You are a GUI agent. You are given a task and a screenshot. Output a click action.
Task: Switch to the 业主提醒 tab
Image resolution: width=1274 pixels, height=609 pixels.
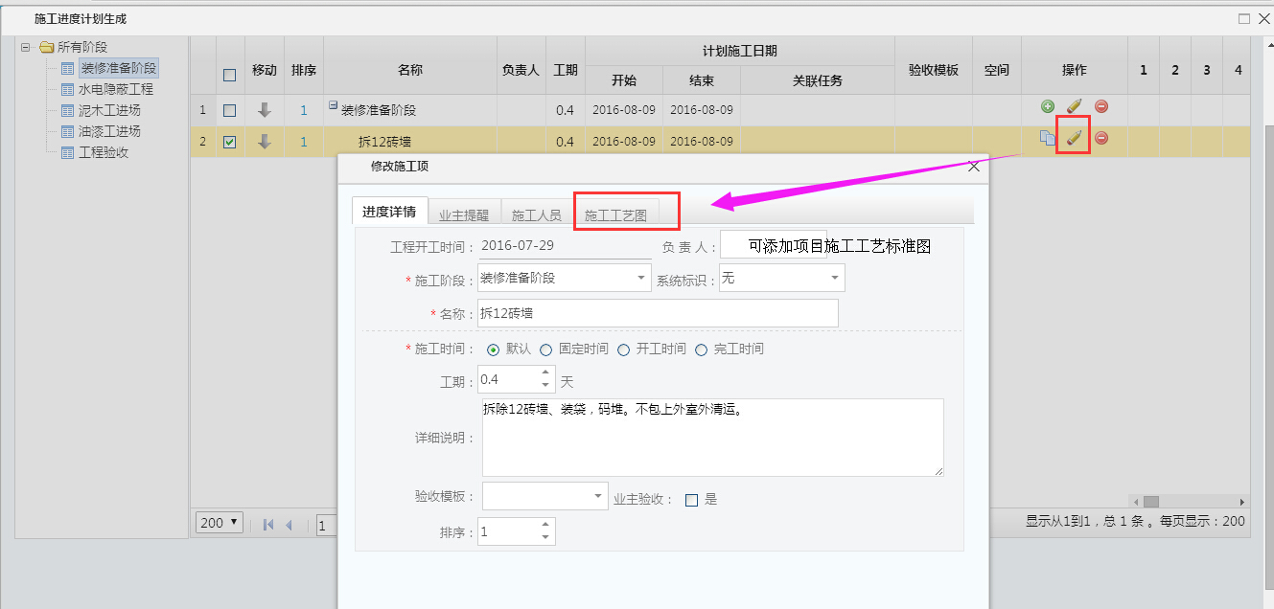[x=464, y=213]
